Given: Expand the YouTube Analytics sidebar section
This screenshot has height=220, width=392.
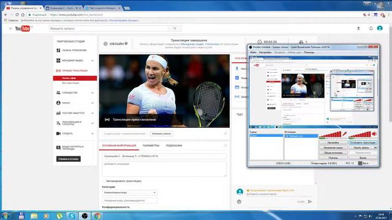Looking at the screenshot, I should pyautogui.click(x=92, y=113).
